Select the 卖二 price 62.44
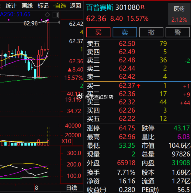 pyautogui.click(x=127, y=68)
